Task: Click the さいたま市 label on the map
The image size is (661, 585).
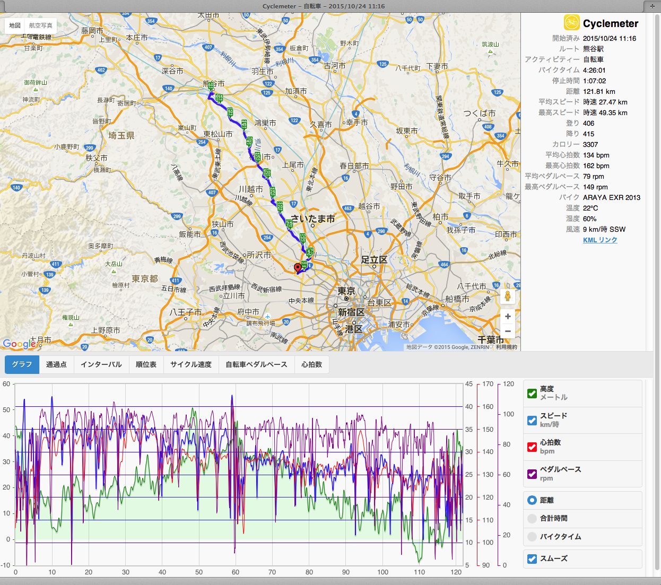Action: coord(313,219)
